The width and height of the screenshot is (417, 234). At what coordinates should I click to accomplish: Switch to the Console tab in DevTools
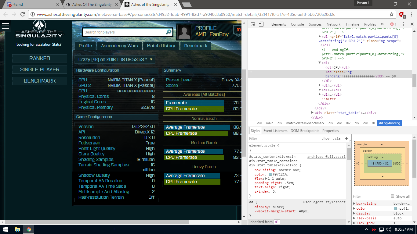point(297,24)
